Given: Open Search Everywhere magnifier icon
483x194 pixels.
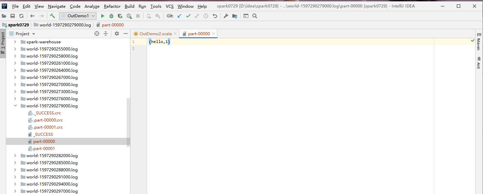Looking at the screenshot, I should (255, 16).
